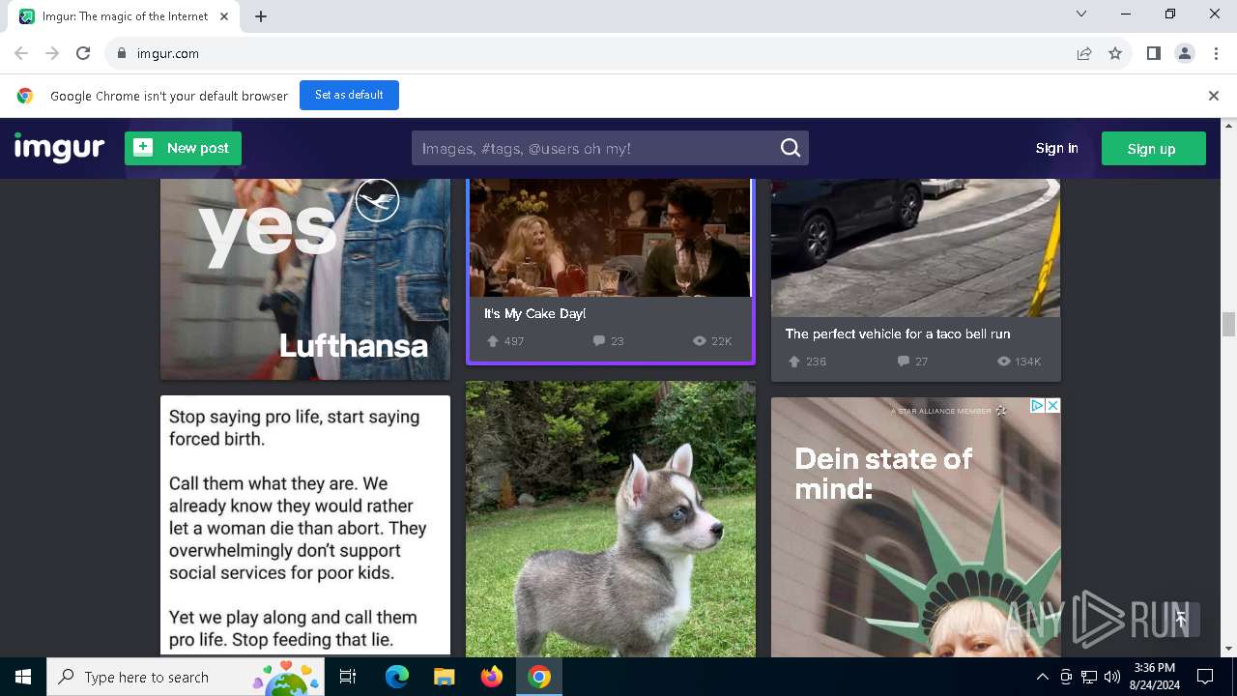Launch Microsoft Edge from taskbar

pos(397,677)
